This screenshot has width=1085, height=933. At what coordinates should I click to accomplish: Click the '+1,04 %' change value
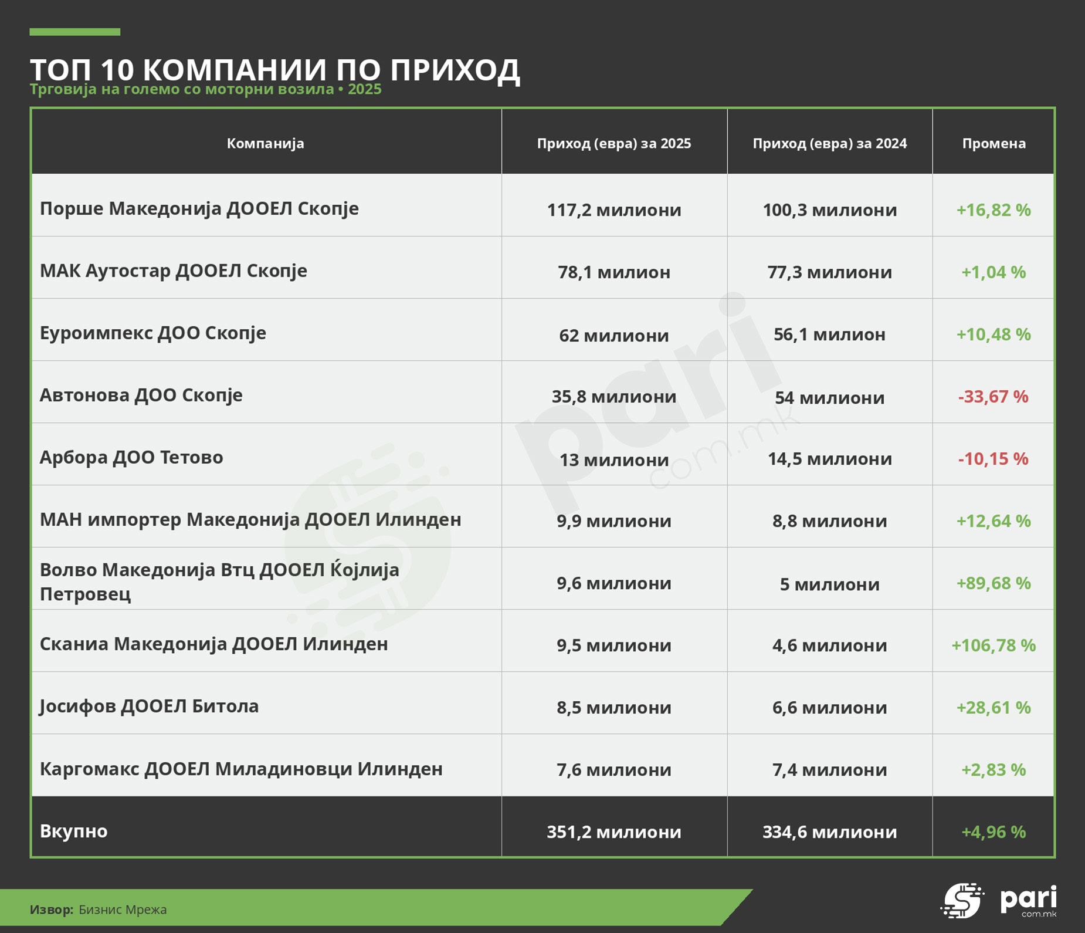click(994, 272)
